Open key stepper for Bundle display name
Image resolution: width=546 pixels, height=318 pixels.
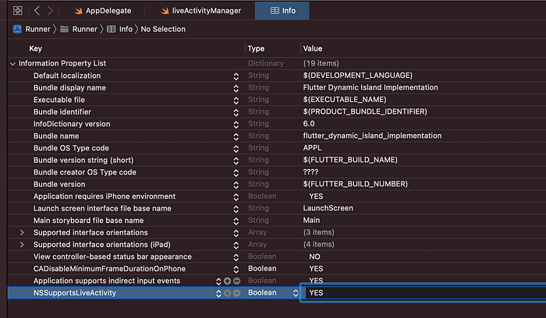tap(236, 88)
